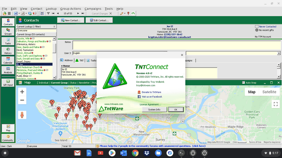Zoom in on the map
282x158 pixels.
click(x=22, y=92)
